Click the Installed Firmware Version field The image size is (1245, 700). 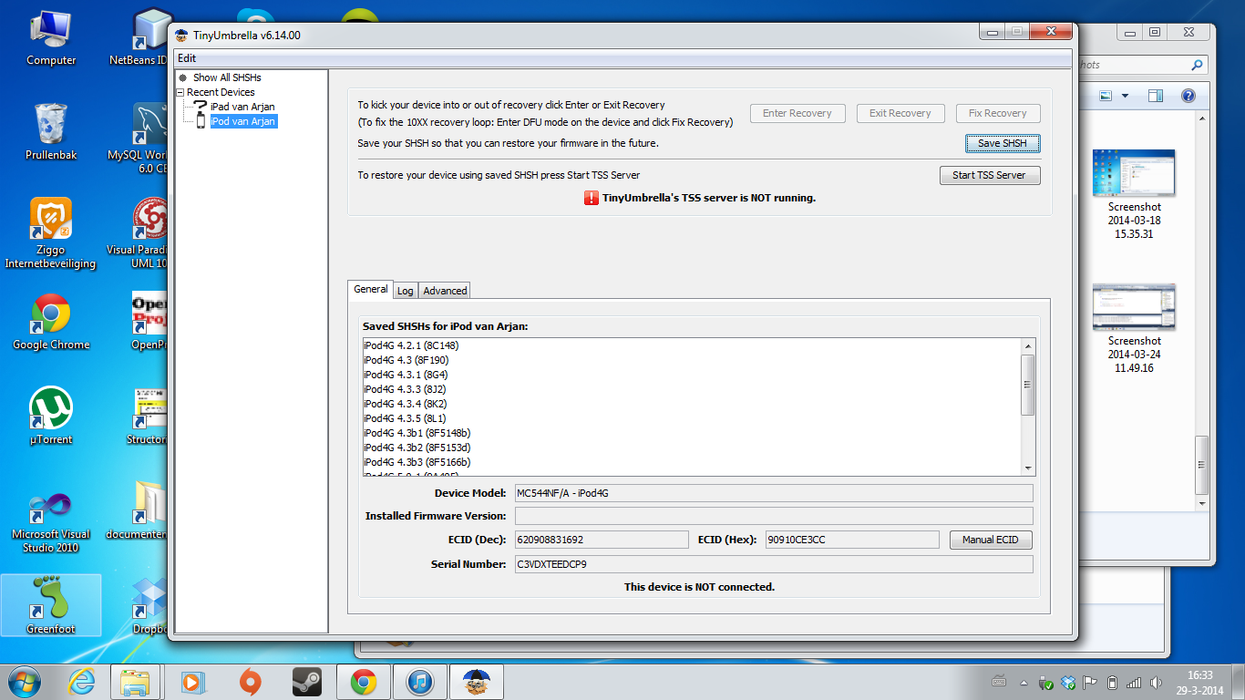tap(774, 516)
